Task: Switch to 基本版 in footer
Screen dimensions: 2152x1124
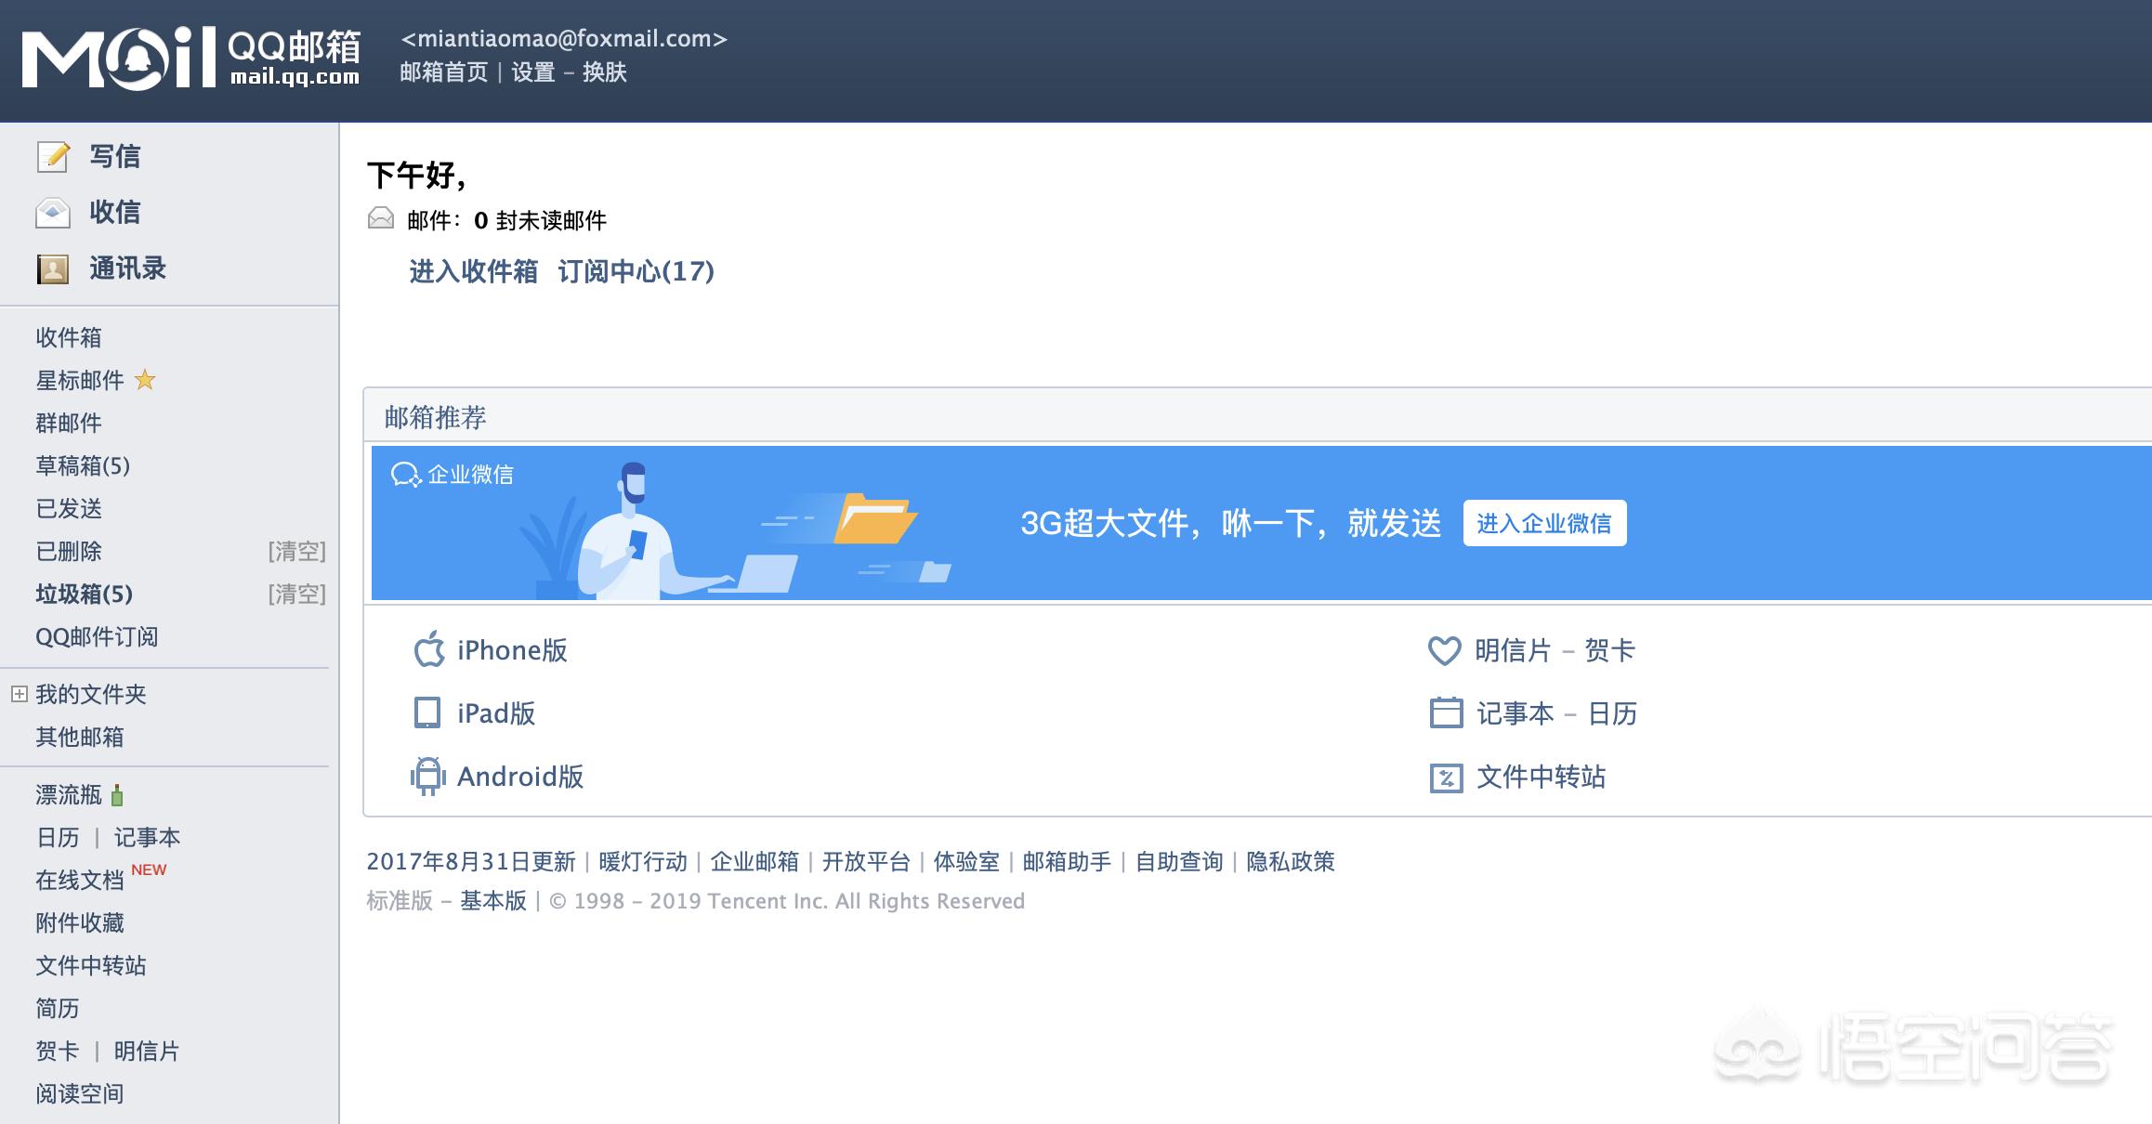Action: point(493,901)
